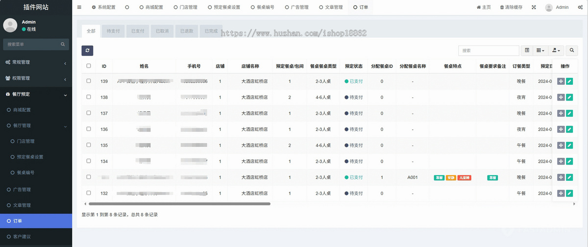Click the 搜索 input above the table
Image resolution: width=588 pixels, height=247 pixels.
[x=488, y=50]
